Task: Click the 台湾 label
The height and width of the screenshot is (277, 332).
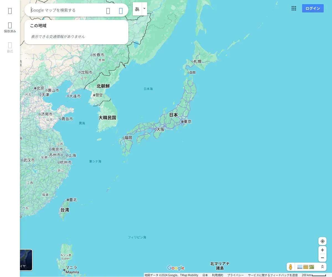Action: (x=65, y=210)
